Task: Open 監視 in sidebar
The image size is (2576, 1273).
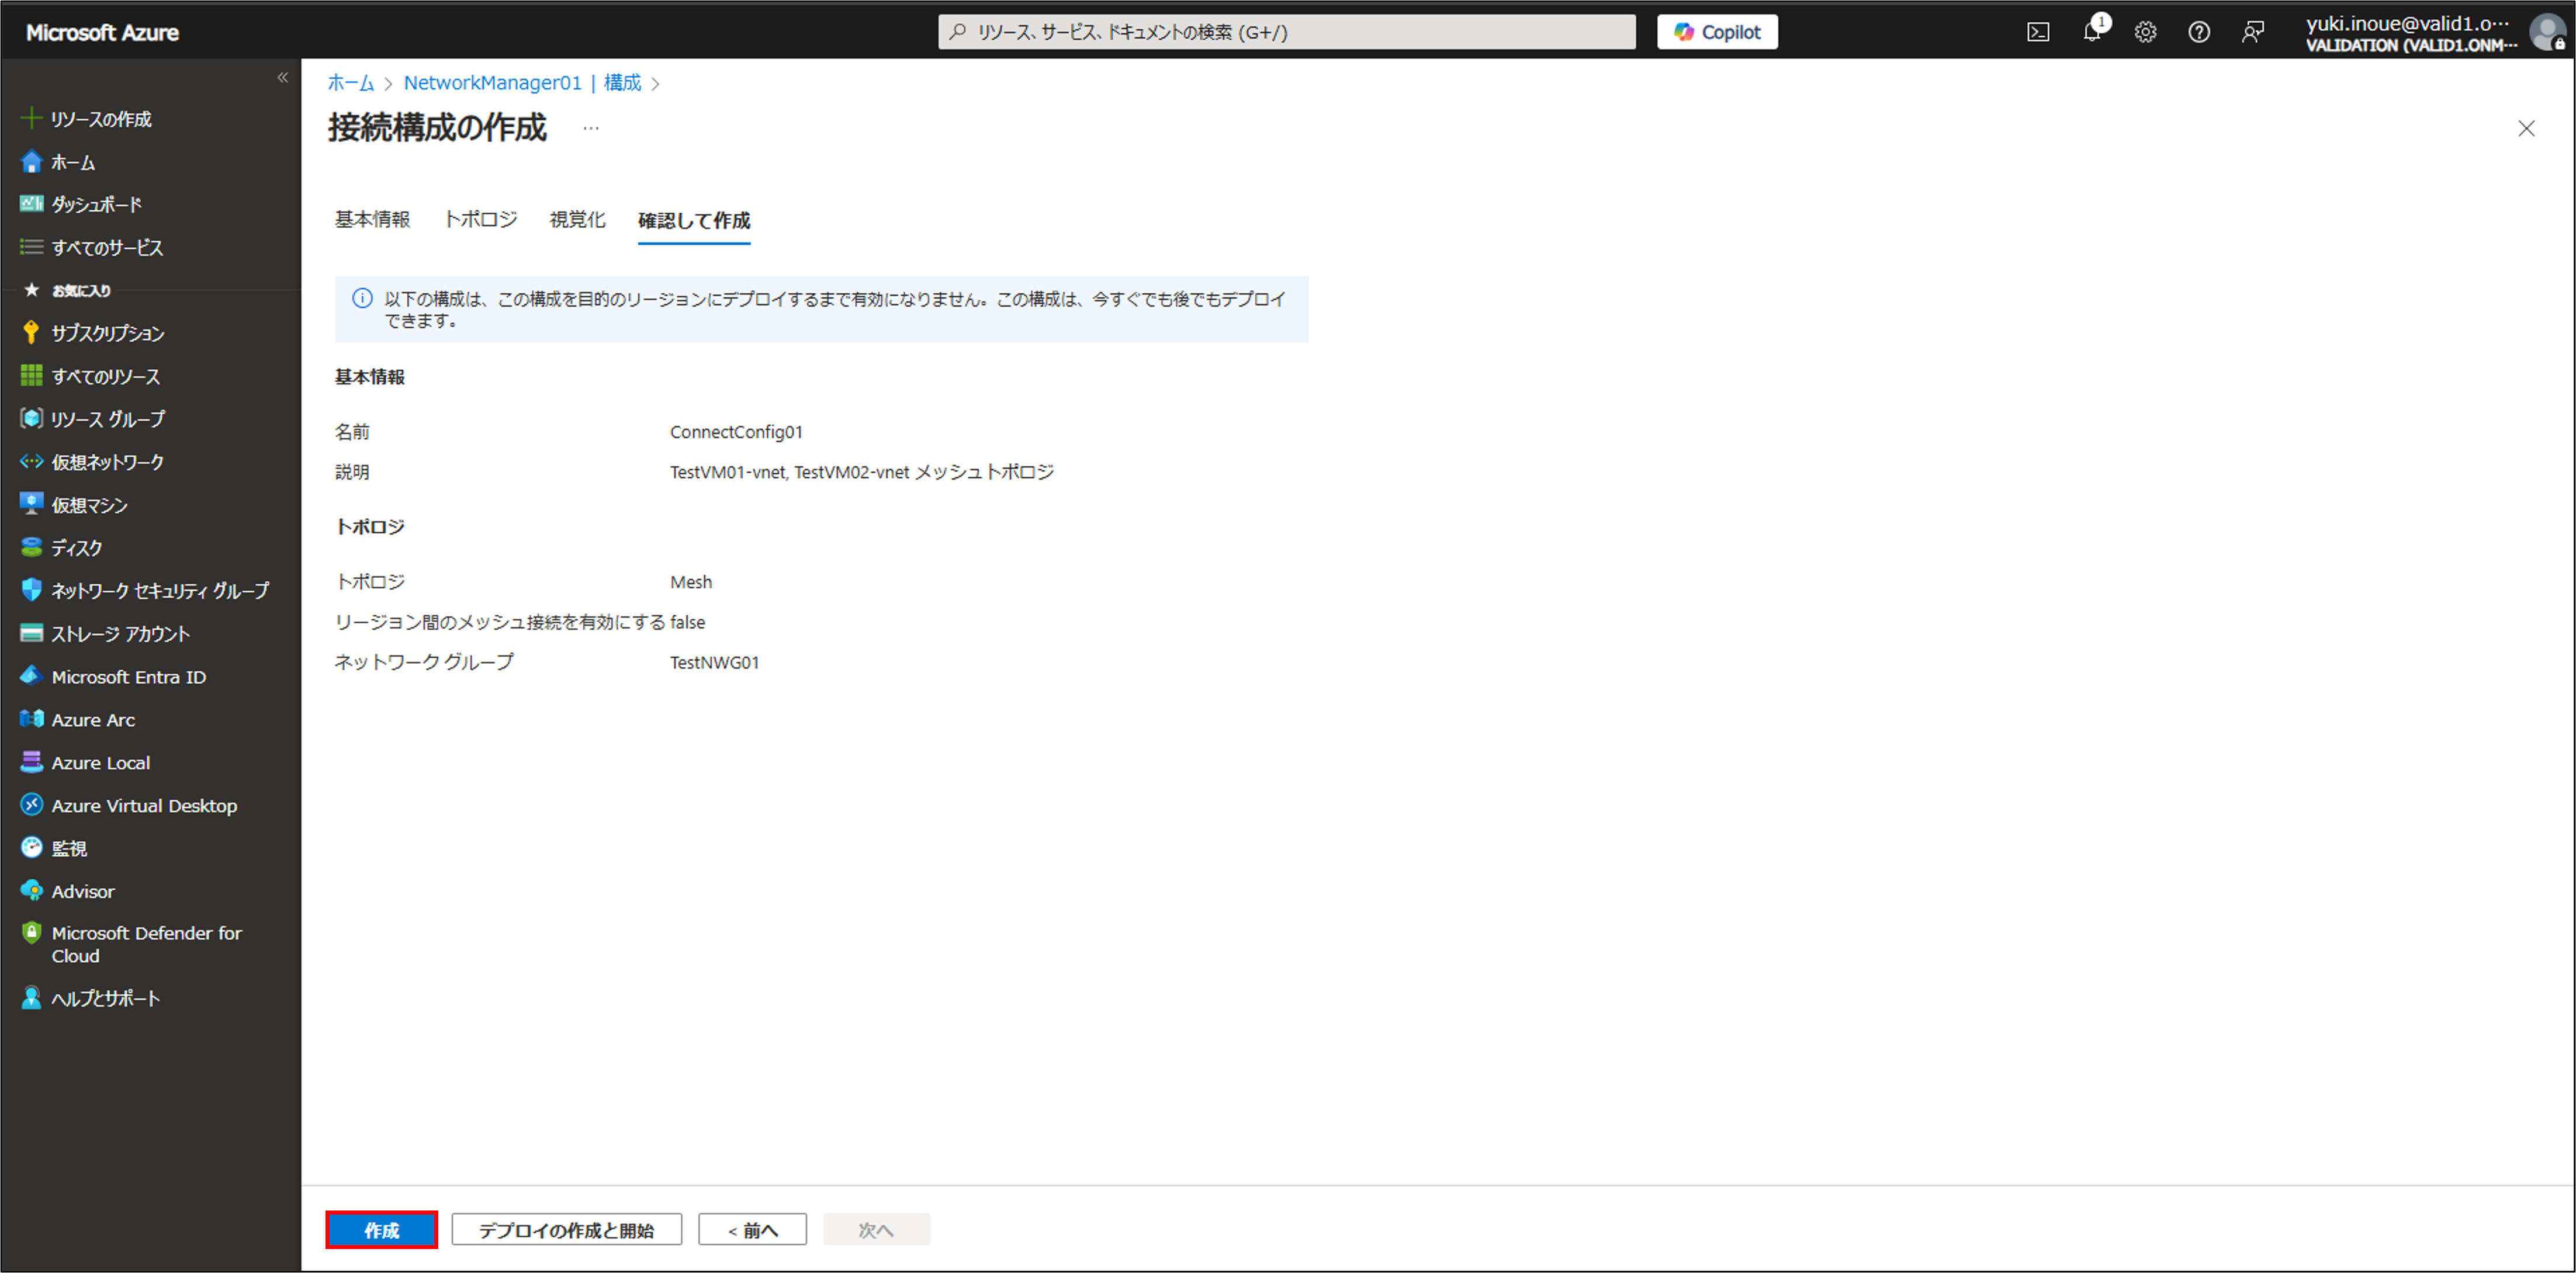Action: pos(54,848)
